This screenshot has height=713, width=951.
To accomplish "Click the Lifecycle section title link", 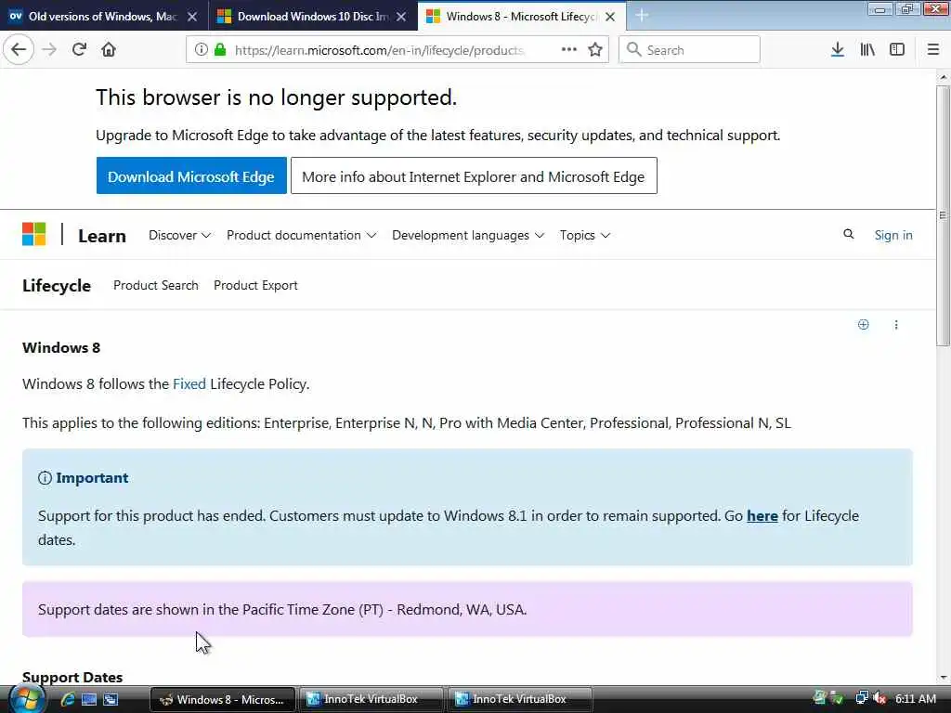I will tap(57, 286).
